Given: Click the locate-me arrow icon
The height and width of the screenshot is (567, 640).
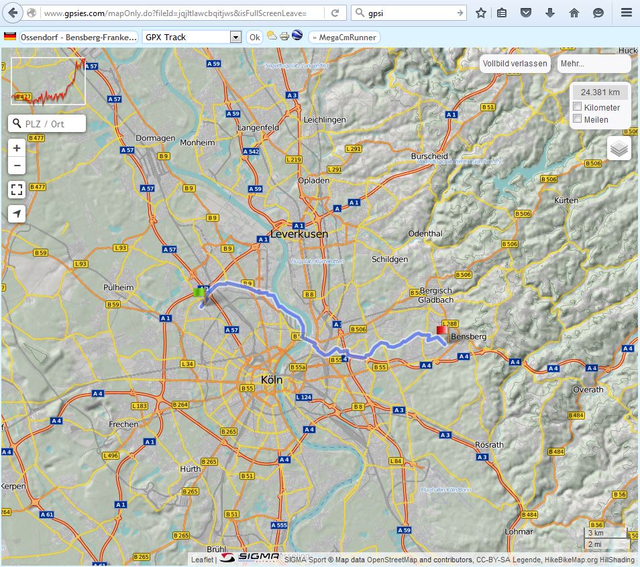Looking at the screenshot, I should click(x=17, y=214).
